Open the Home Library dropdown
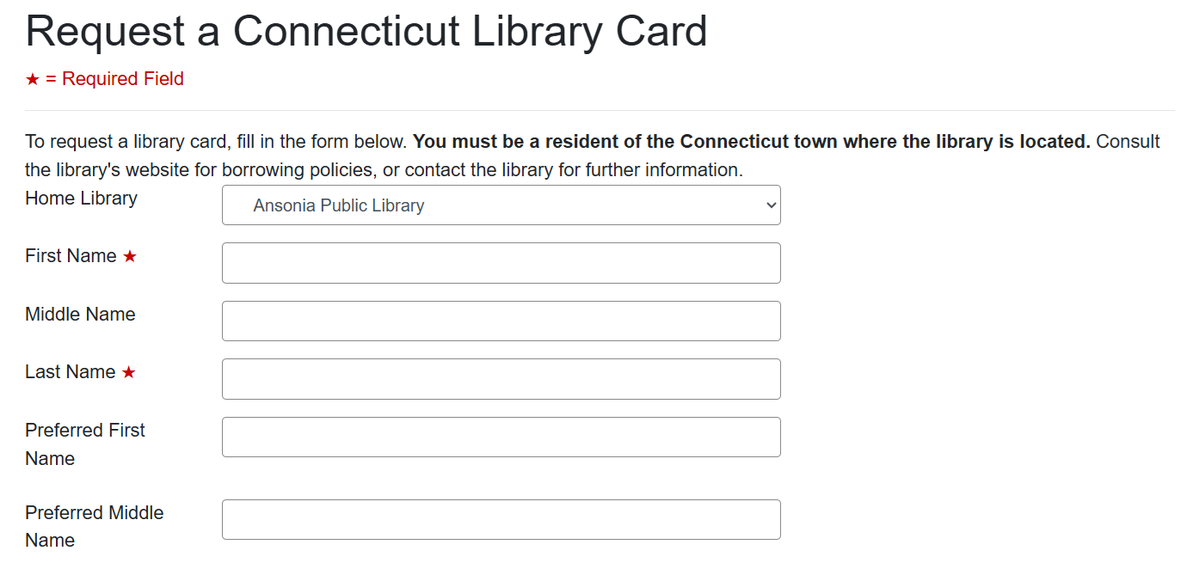 click(501, 205)
